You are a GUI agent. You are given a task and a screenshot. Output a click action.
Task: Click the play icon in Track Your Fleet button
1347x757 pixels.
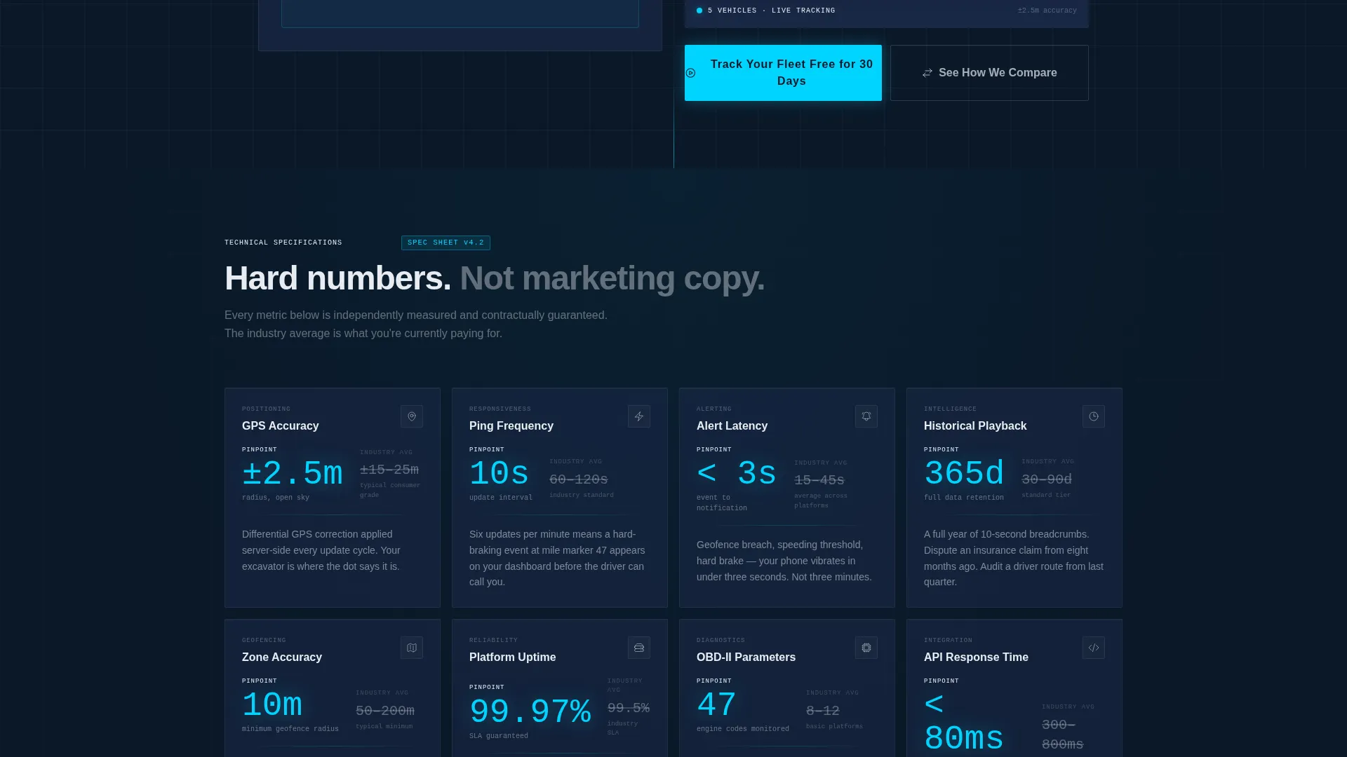click(x=691, y=73)
